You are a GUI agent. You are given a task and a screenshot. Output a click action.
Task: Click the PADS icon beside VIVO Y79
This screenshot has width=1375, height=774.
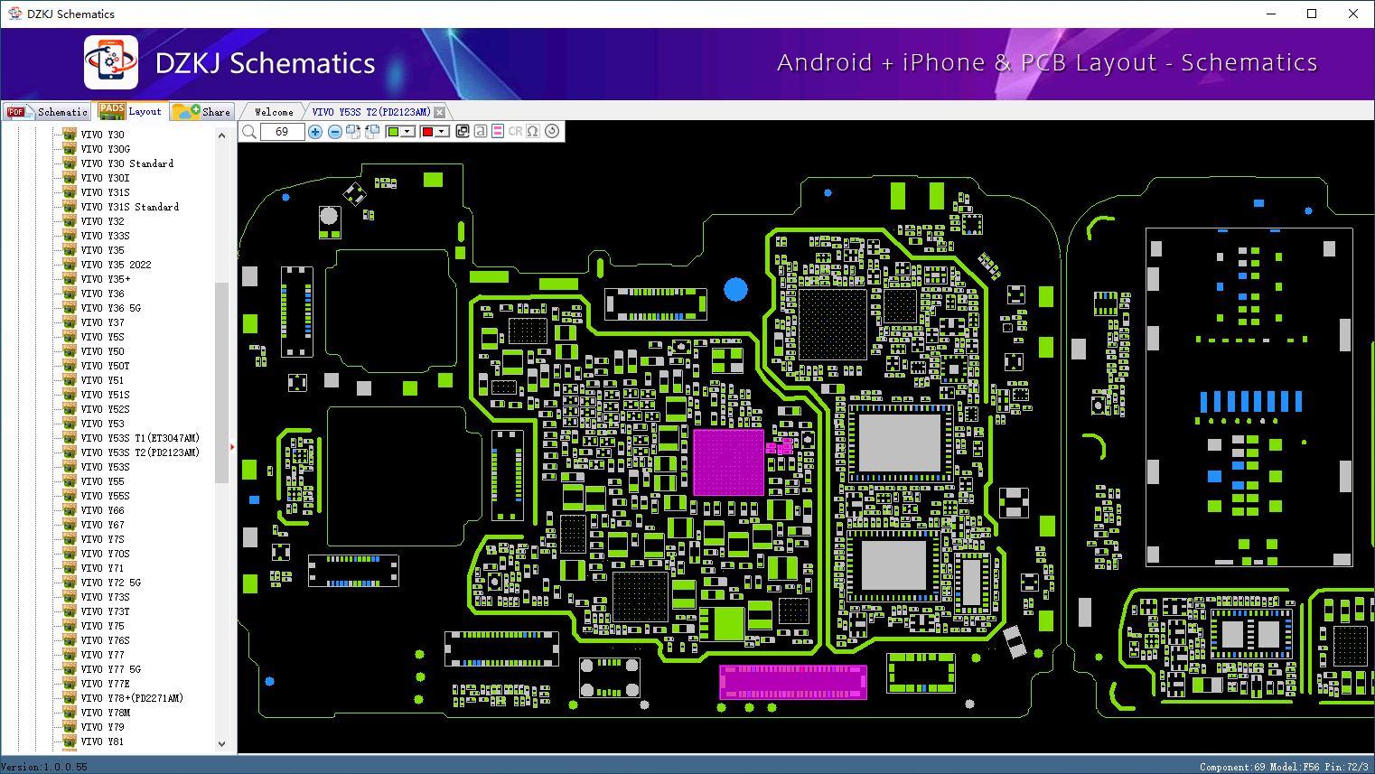[70, 727]
